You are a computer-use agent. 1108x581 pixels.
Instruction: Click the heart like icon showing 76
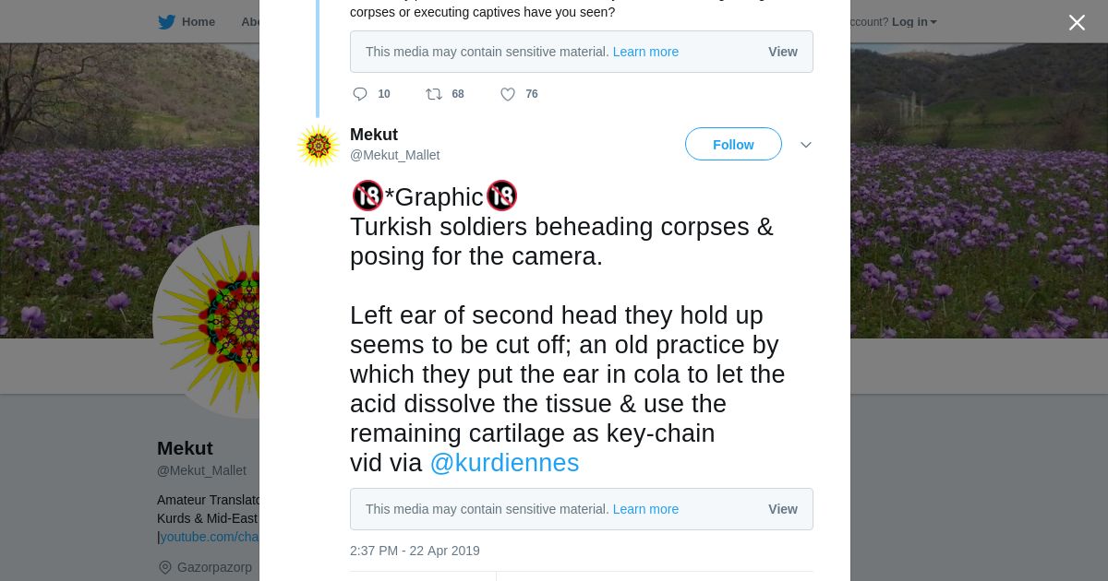click(x=508, y=94)
